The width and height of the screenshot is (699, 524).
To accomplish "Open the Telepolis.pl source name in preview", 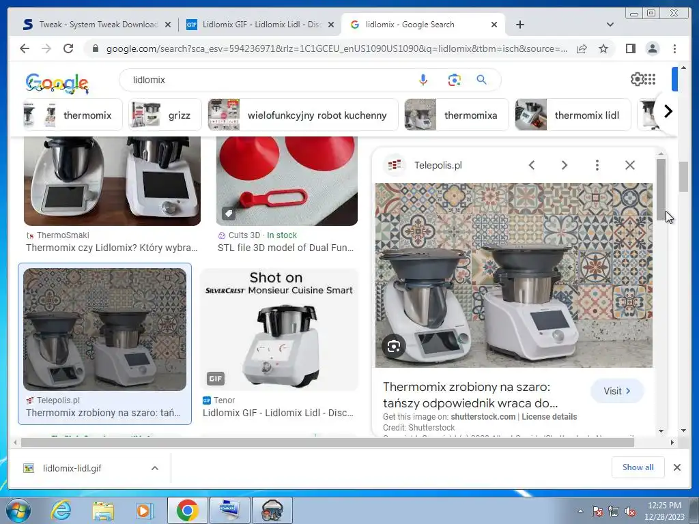I will click(x=438, y=165).
